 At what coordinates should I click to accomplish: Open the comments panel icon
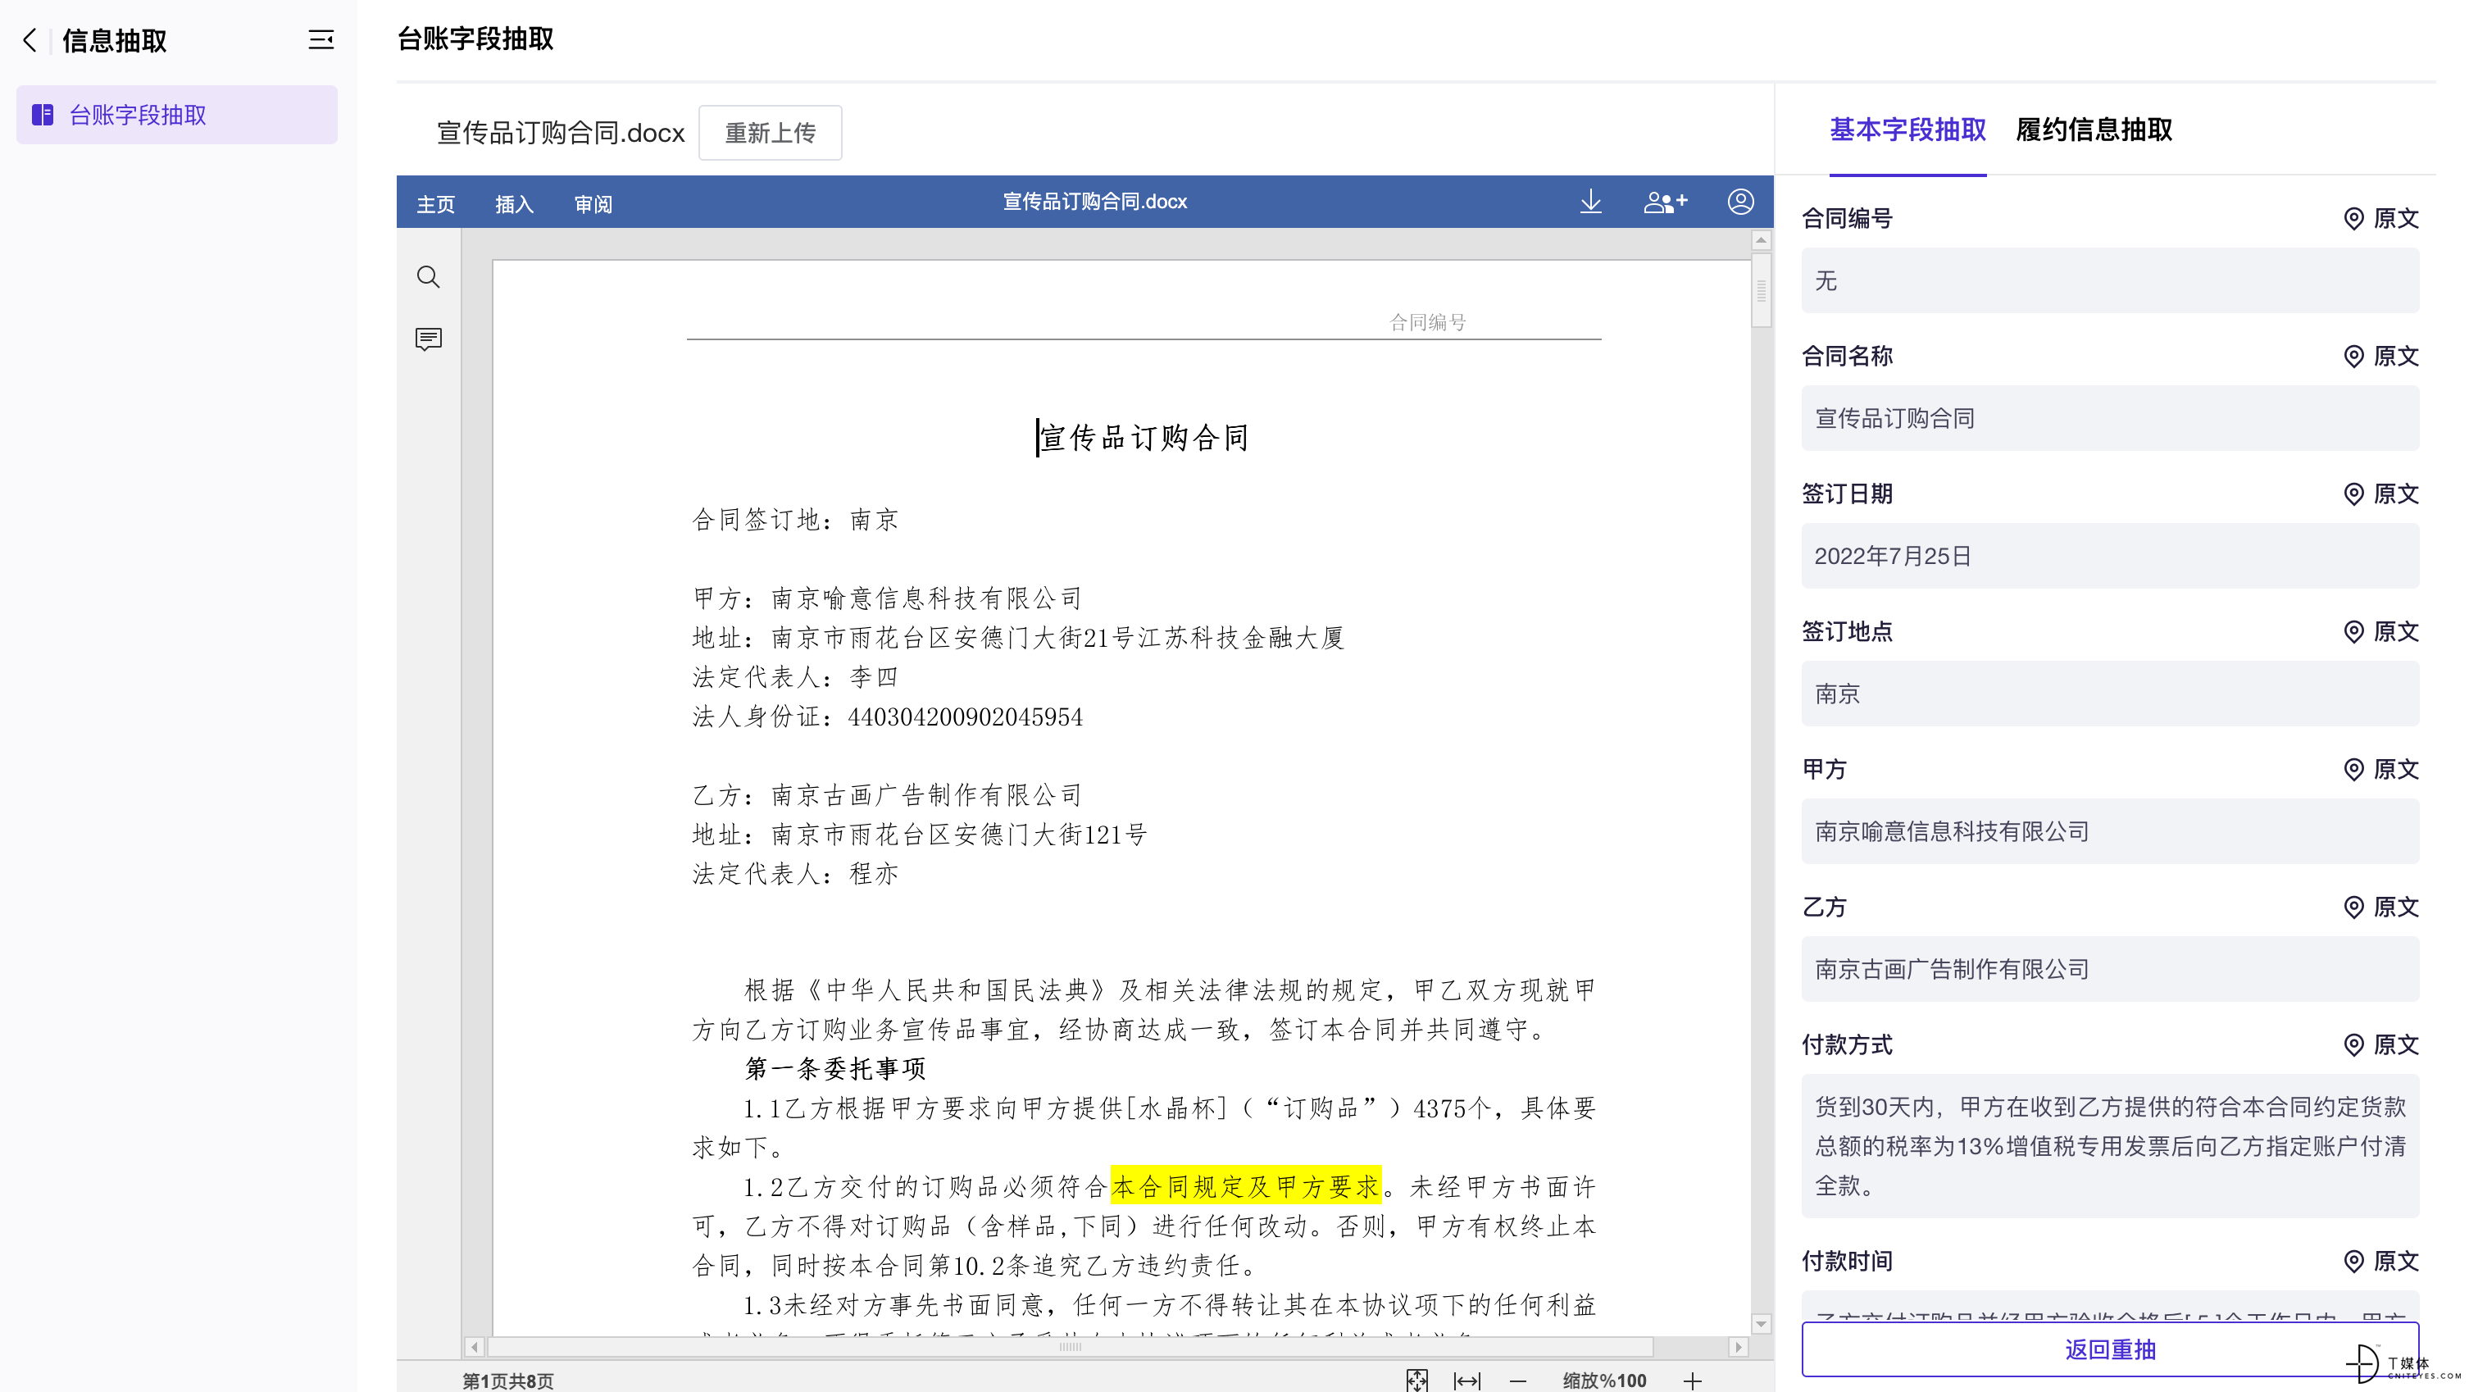429,339
